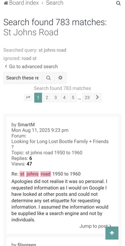Click the jump-to-page arrow icon
This screenshot has height=246, width=125.
click(x=28, y=97)
